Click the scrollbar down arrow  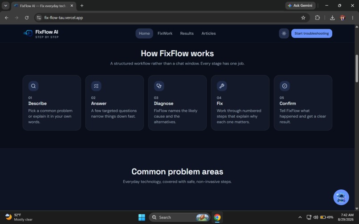[x=356, y=208]
